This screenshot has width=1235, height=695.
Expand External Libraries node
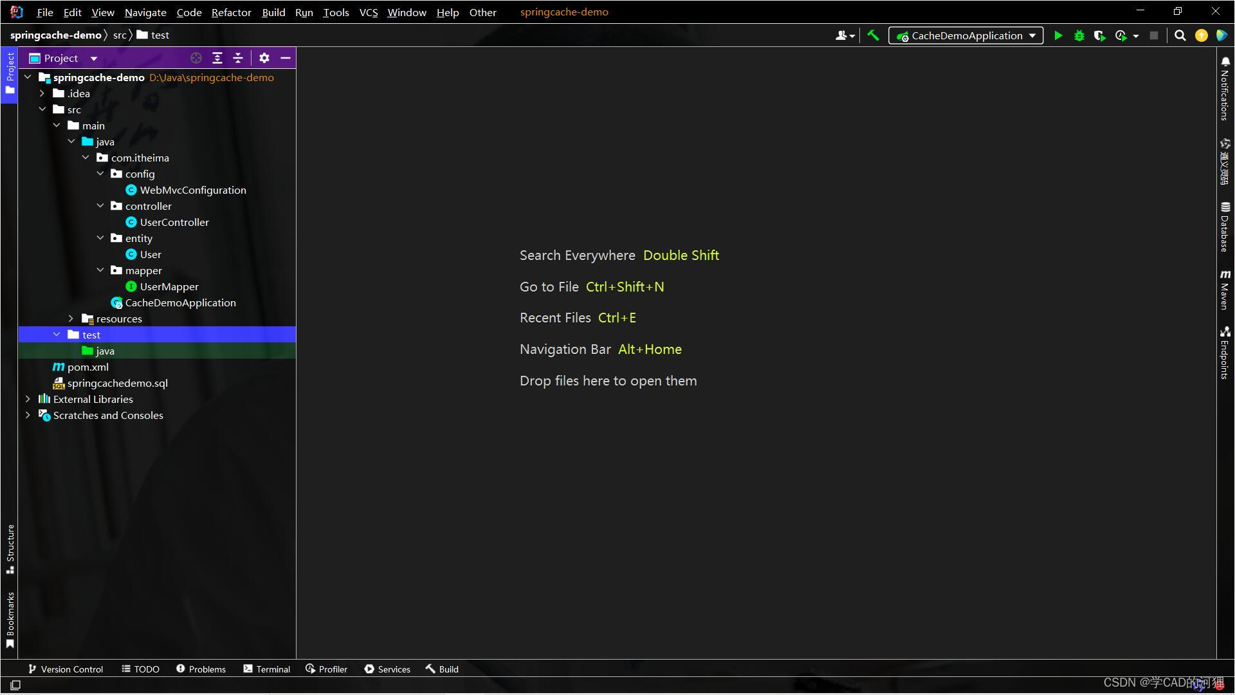(x=28, y=399)
